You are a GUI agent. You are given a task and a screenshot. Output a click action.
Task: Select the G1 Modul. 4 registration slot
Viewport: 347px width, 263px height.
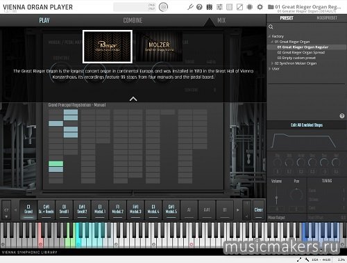coord(153,209)
